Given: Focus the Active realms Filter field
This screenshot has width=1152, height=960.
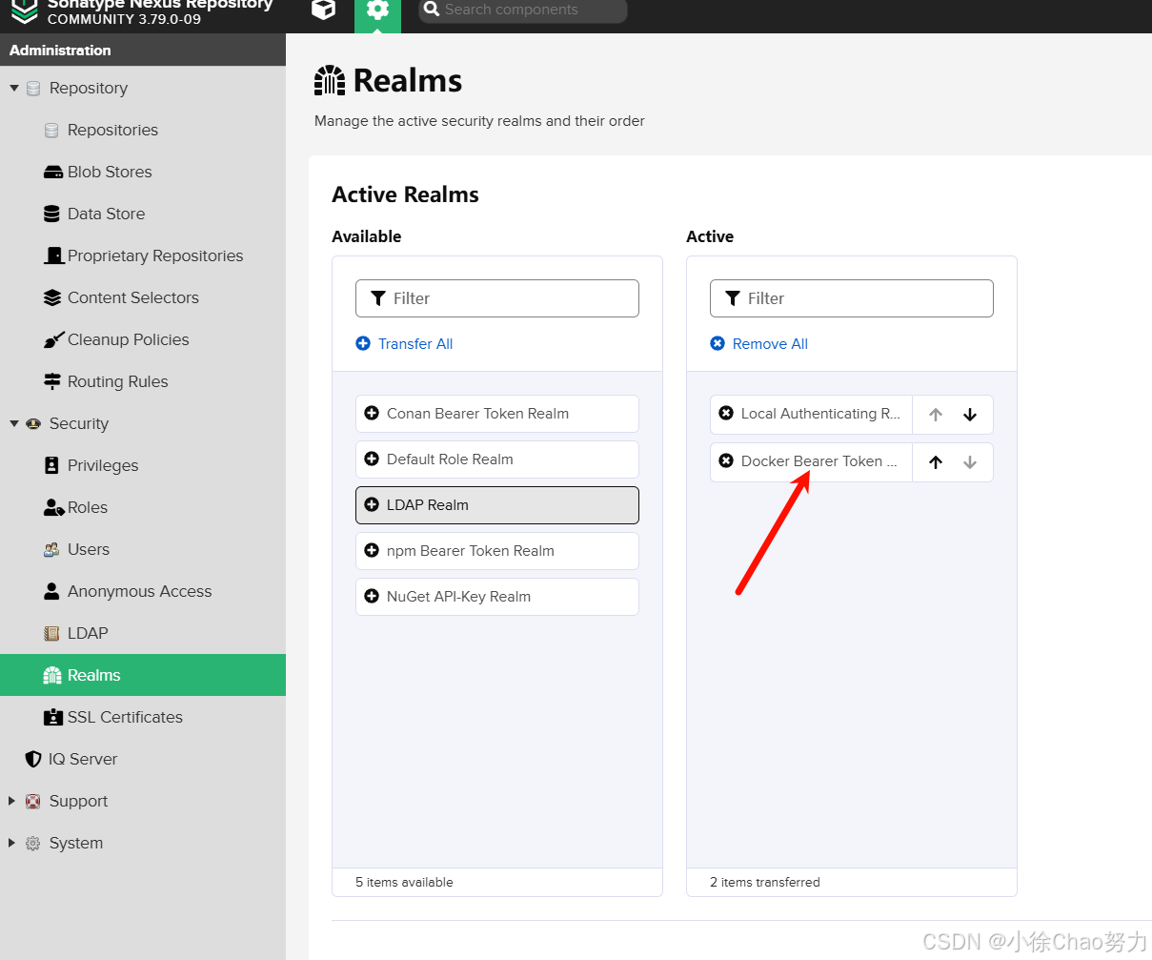Looking at the screenshot, I should (x=852, y=298).
